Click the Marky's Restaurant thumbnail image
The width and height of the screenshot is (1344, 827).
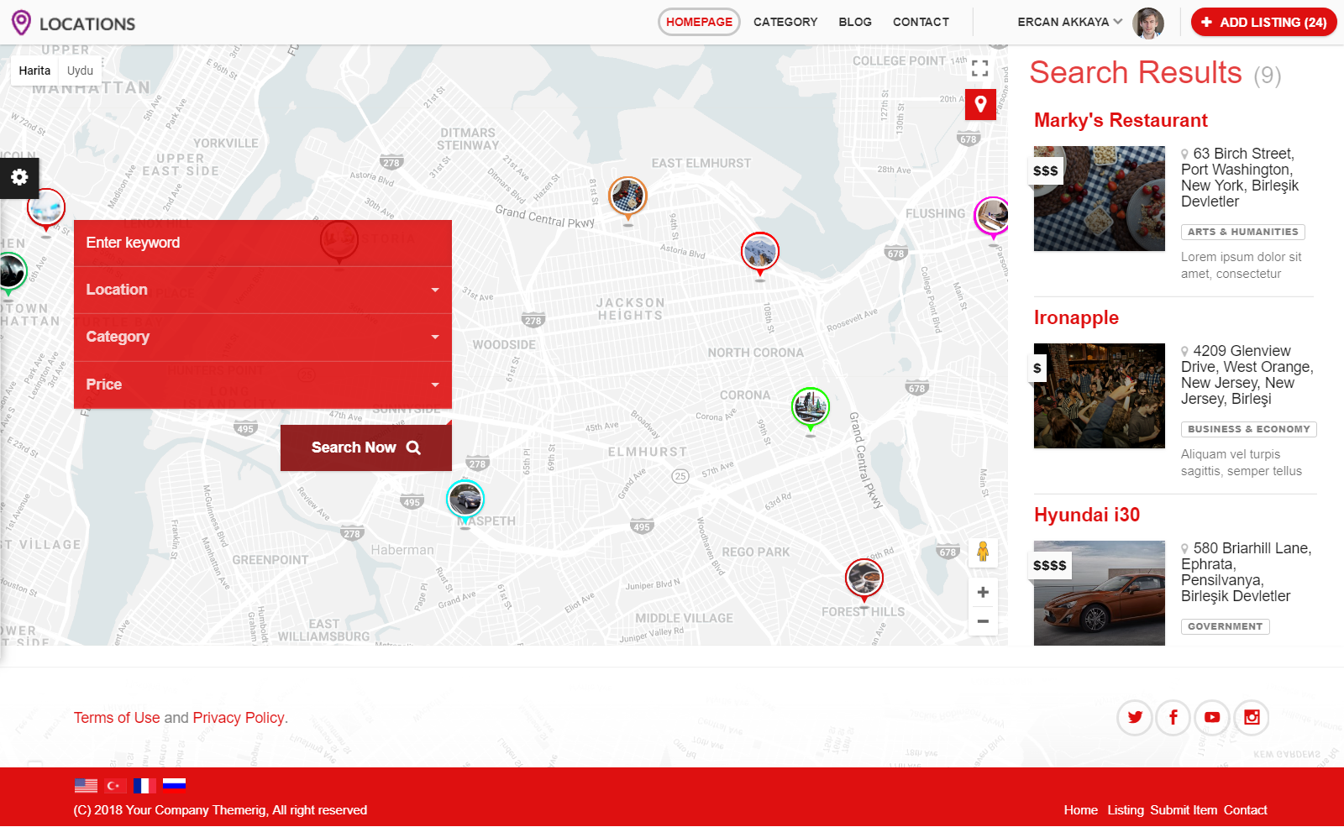pos(1100,199)
